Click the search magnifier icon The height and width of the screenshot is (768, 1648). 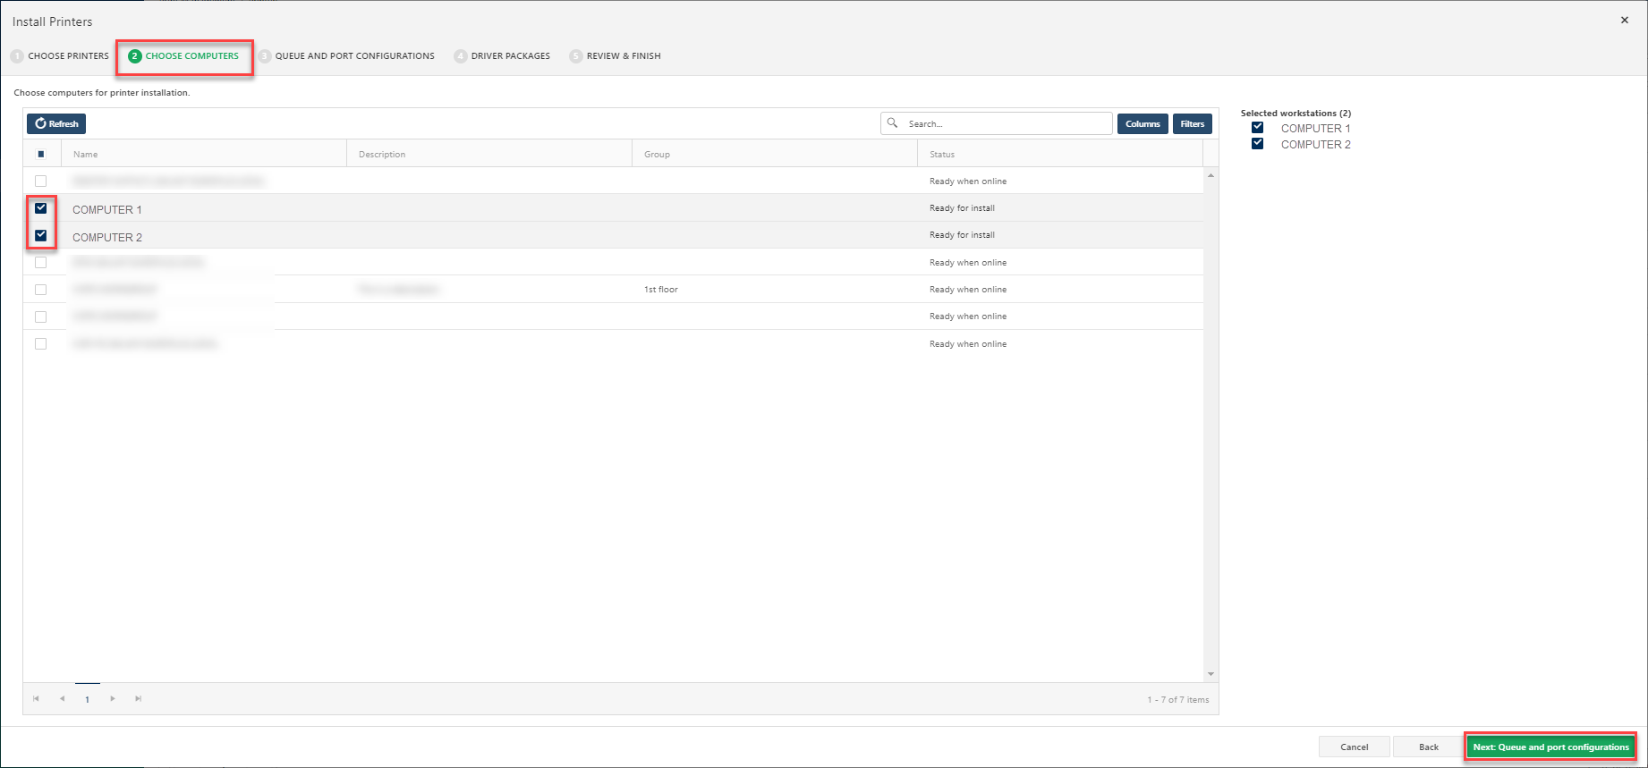pyautogui.click(x=892, y=123)
